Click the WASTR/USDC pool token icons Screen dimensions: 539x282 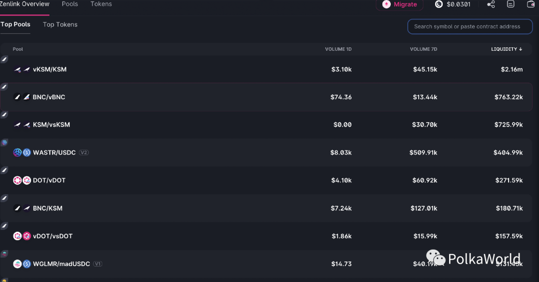22,152
